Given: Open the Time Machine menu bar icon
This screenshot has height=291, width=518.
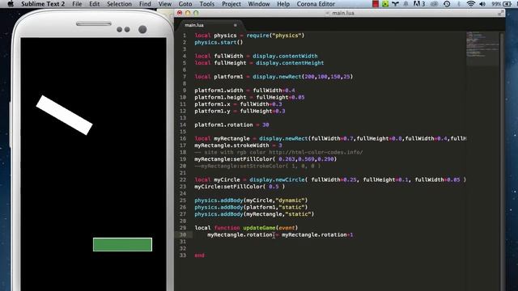Looking at the screenshot, I should coord(447,4).
